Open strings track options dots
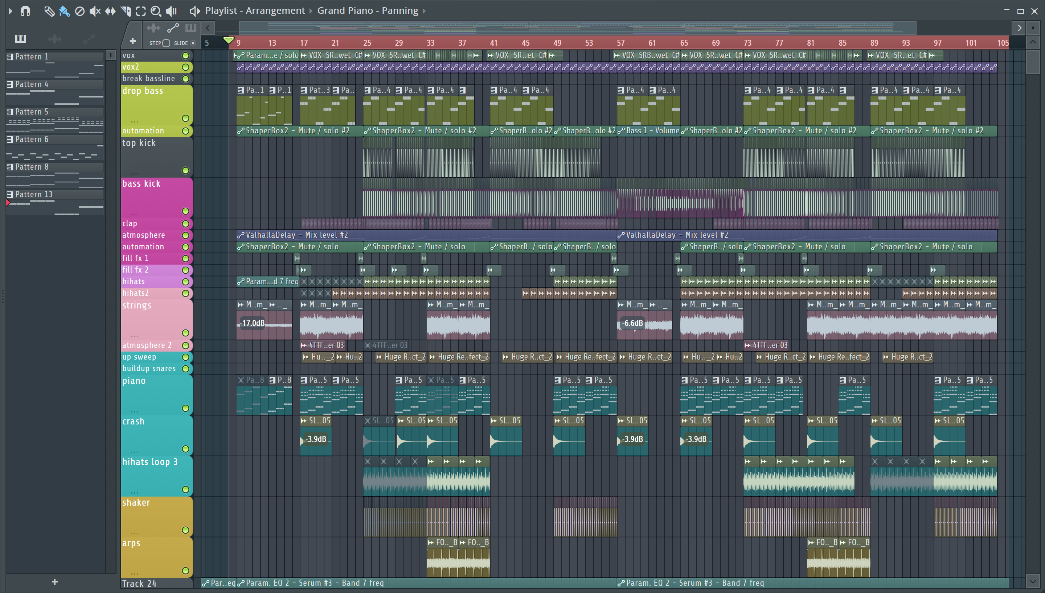The image size is (1045, 593). click(x=135, y=336)
